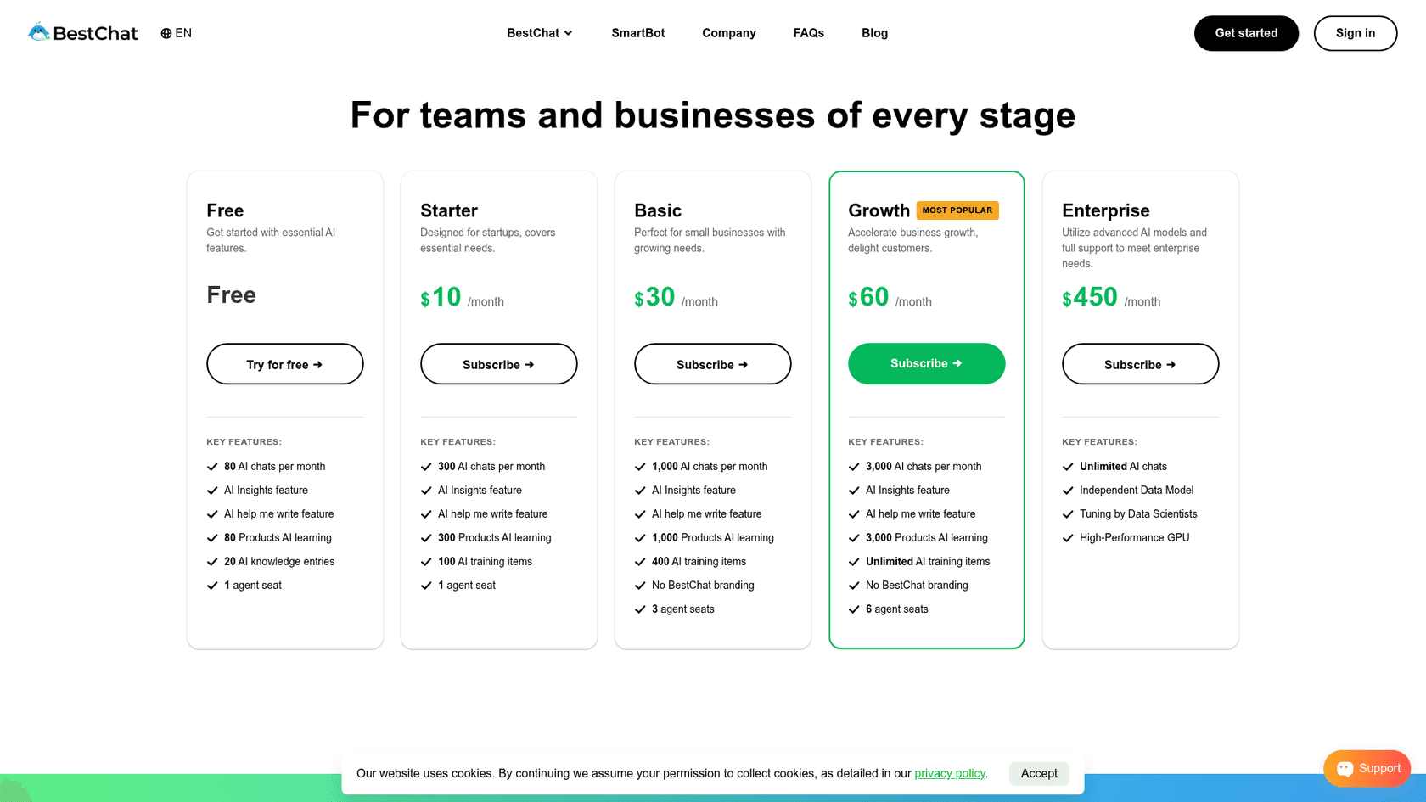Image resolution: width=1426 pixels, height=802 pixels.
Task: Go to the FAQs page
Action: [x=809, y=33]
